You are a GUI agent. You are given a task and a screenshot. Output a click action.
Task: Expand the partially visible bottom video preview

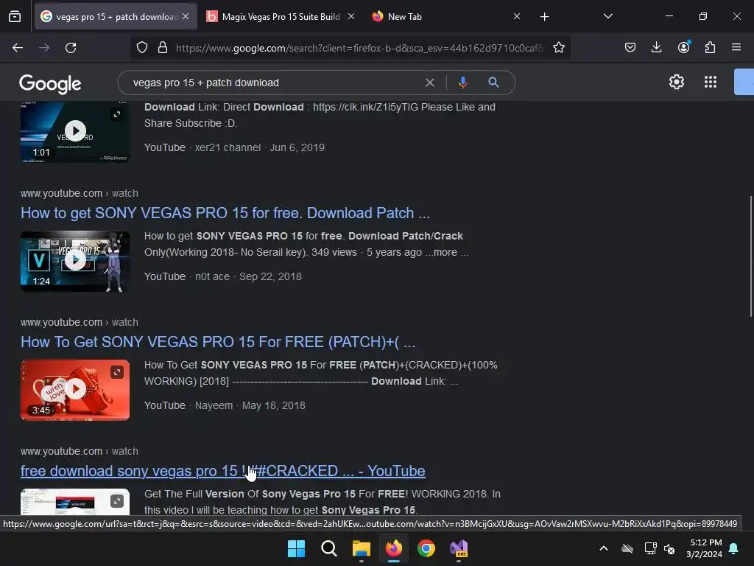117,501
